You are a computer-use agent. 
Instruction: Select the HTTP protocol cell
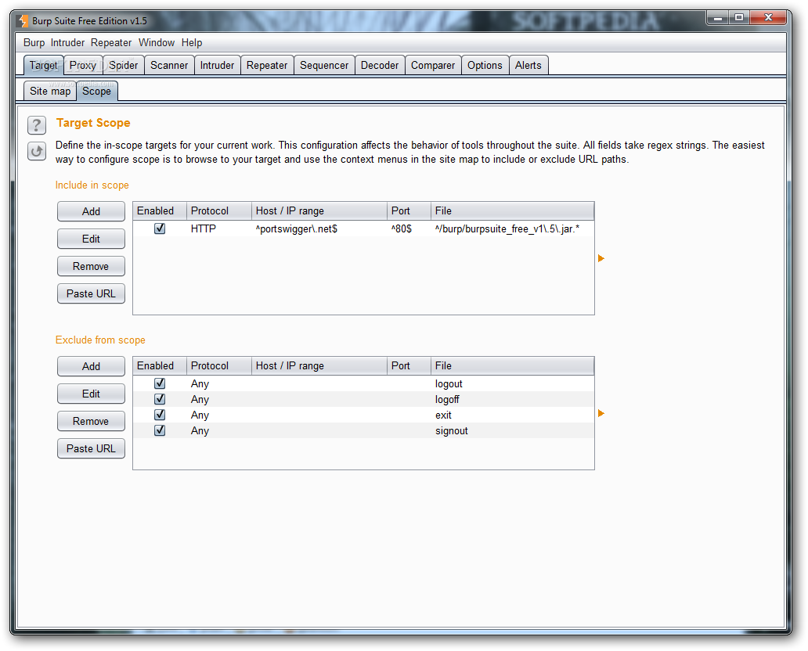point(219,228)
